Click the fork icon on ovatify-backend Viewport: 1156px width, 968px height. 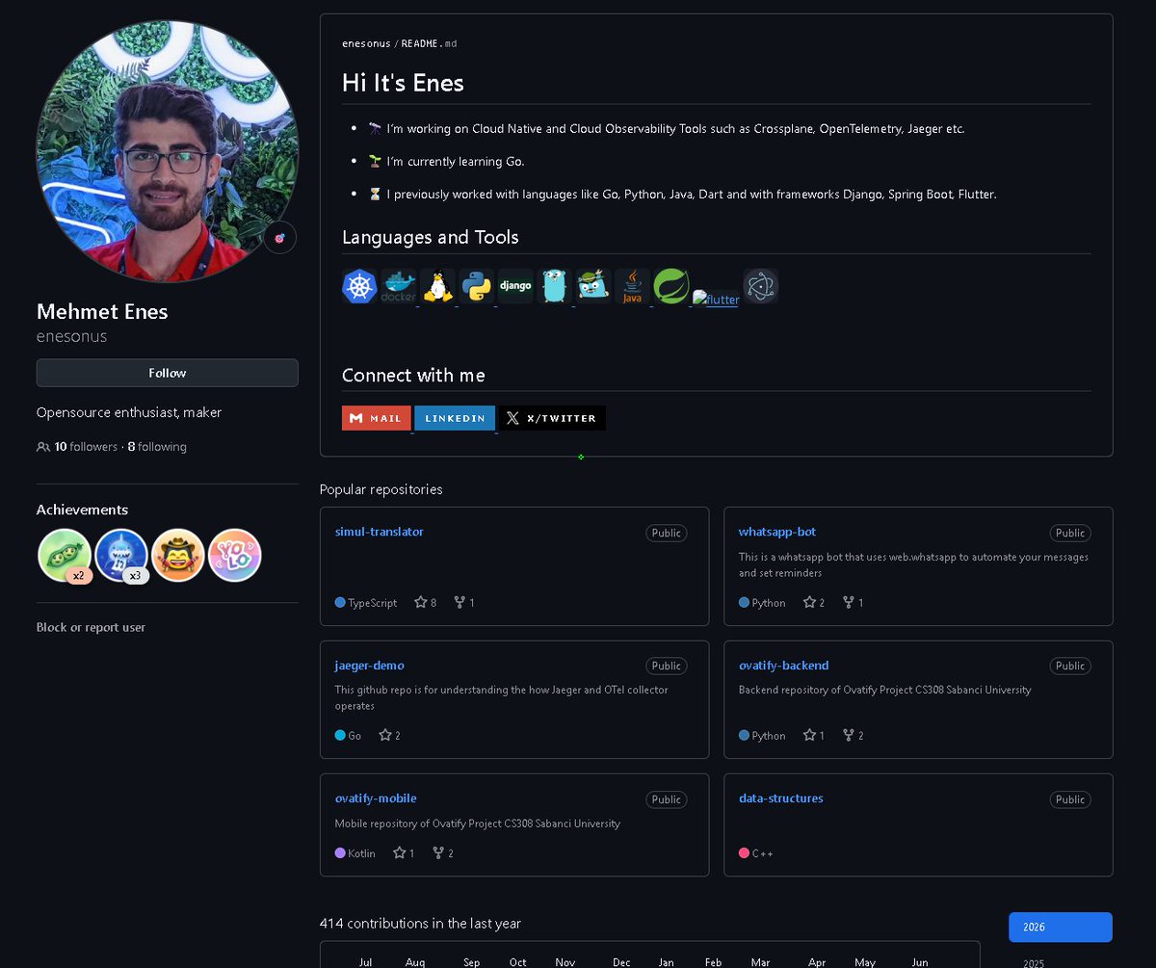(x=848, y=735)
